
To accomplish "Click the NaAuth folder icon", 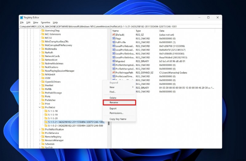I will tap(43, 52).
